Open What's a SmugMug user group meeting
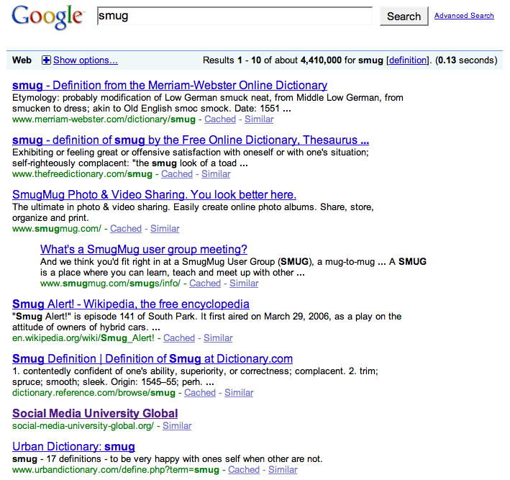The width and height of the screenshot is (510, 480). pyautogui.click(x=144, y=250)
